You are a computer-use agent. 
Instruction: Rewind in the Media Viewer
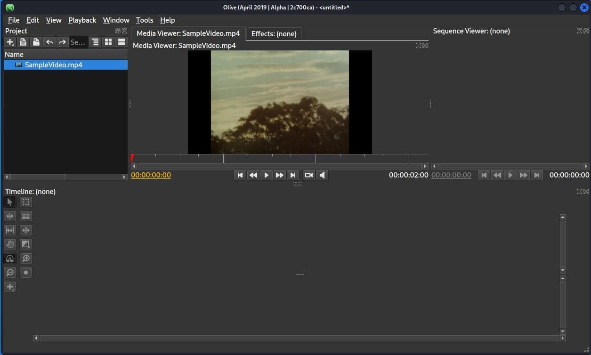(x=253, y=175)
